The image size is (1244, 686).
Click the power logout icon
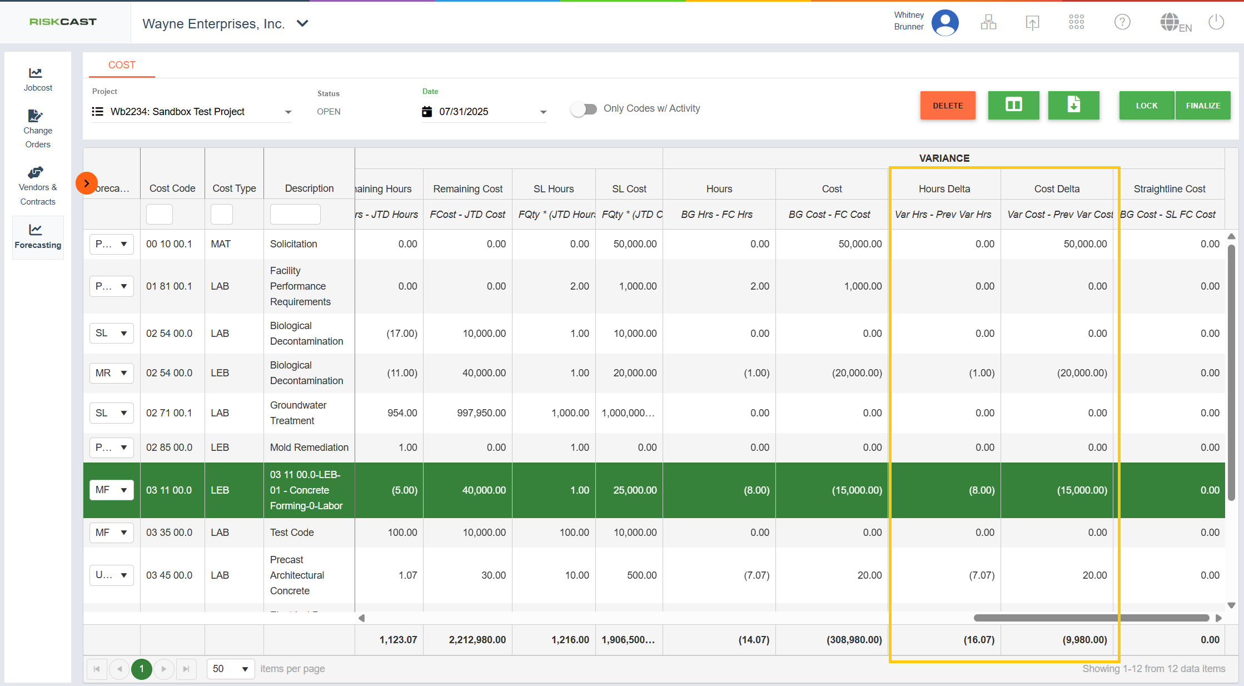(1216, 22)
